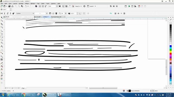The height and width of the screenshot is (97, 174).
Task: Toggle Show rulers button
Action: pos(63,6)
